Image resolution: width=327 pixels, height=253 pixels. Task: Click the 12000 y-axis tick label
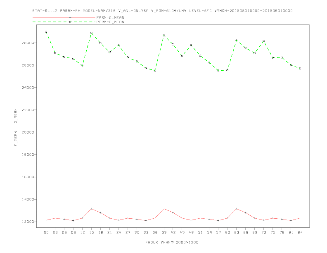[28, 222]
